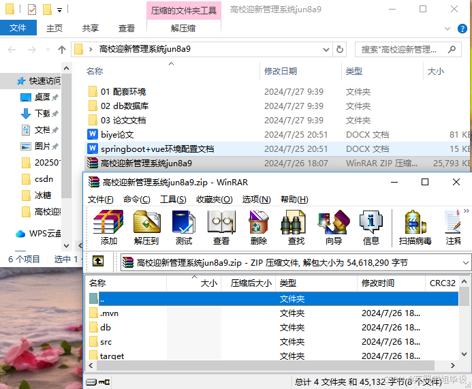Open 冰糖 folder in navigation pane

click(36, 196)
